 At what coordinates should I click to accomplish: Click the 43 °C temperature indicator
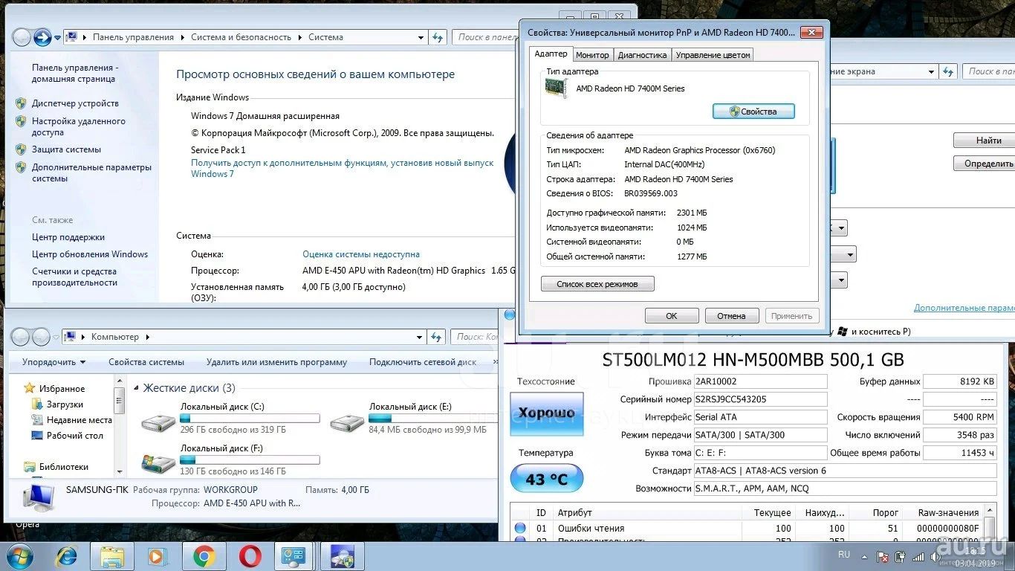[547, 479]
